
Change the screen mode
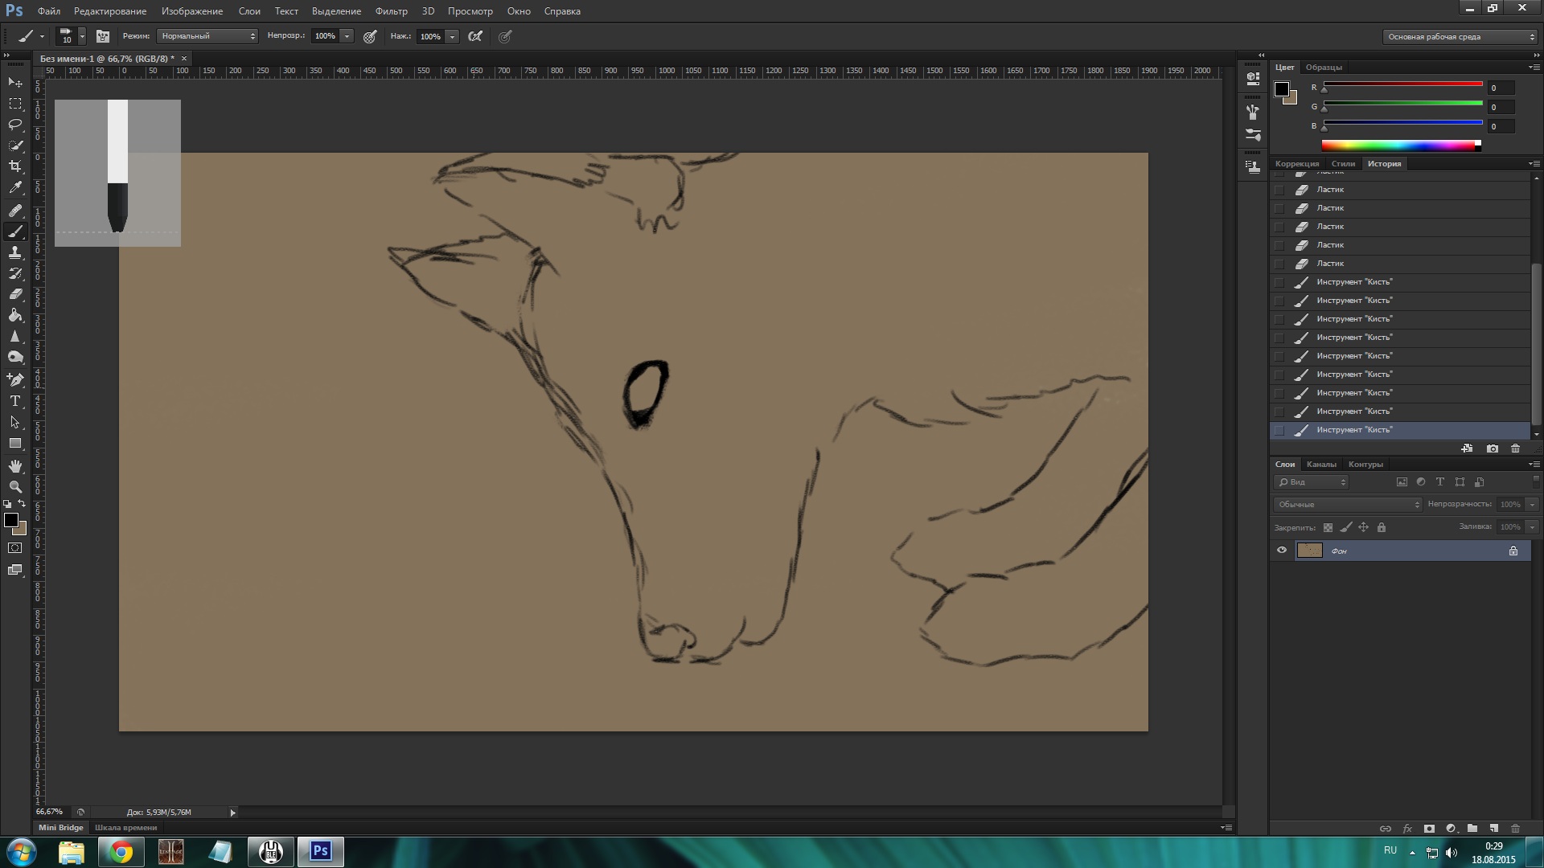15,570
